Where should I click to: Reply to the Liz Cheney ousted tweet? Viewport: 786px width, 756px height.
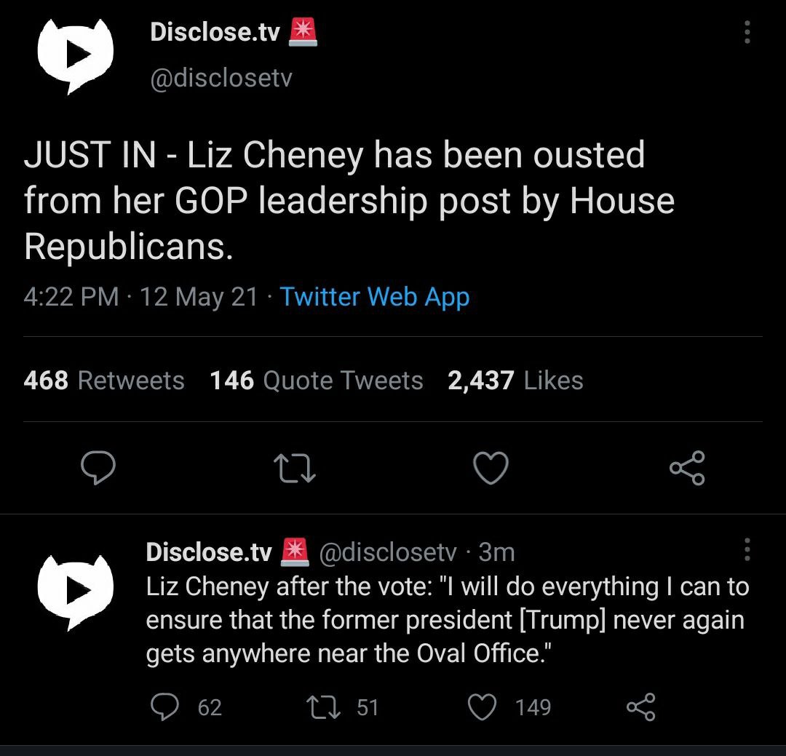tap(98, 468)
